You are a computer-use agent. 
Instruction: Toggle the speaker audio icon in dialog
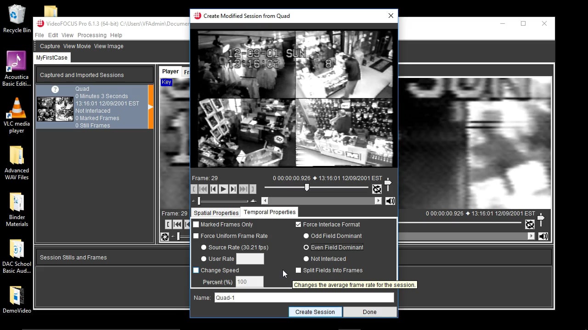[390, 201]
